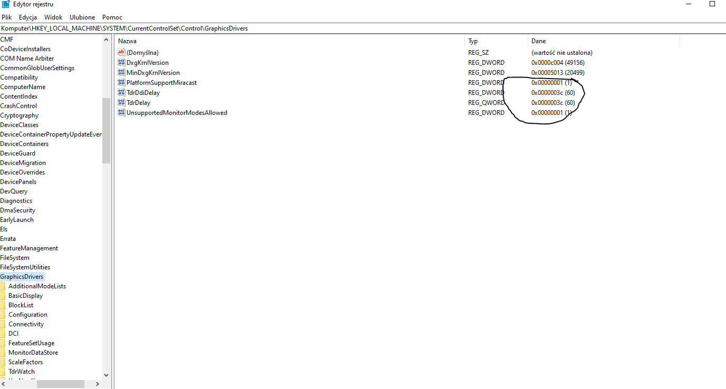
Task: Open the Edycja menu
Action: coord(27,17)
